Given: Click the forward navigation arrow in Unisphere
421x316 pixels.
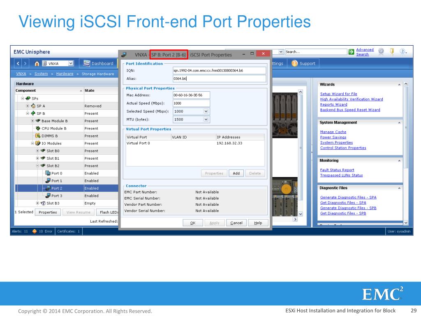Looking at the screenshot, I should [x=25, y=63].
